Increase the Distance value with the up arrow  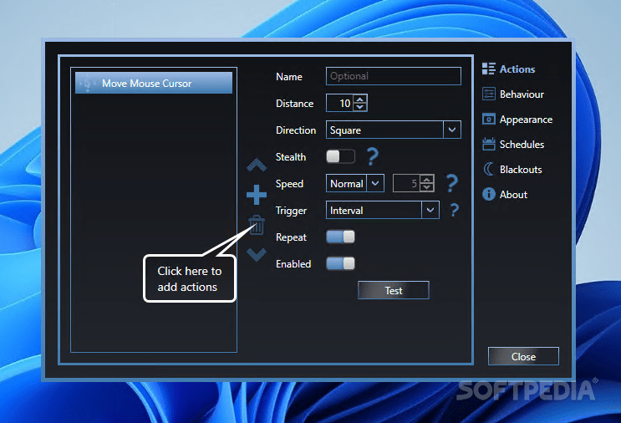click(x=359, y=99)
